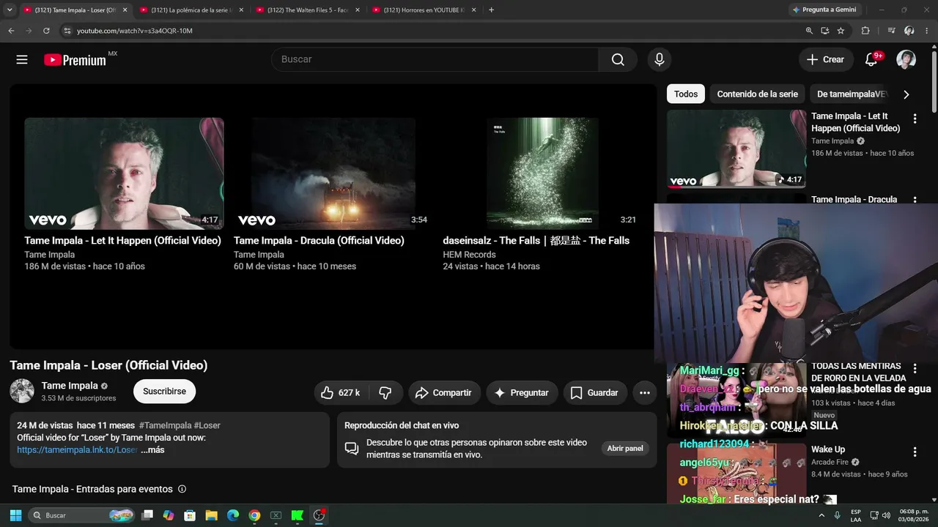View site information icon
The image size is (938, 527).
point(67,31)
